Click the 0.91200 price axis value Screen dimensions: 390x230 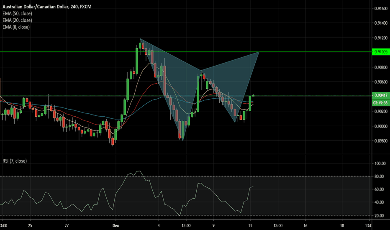[x=381, y=38]
